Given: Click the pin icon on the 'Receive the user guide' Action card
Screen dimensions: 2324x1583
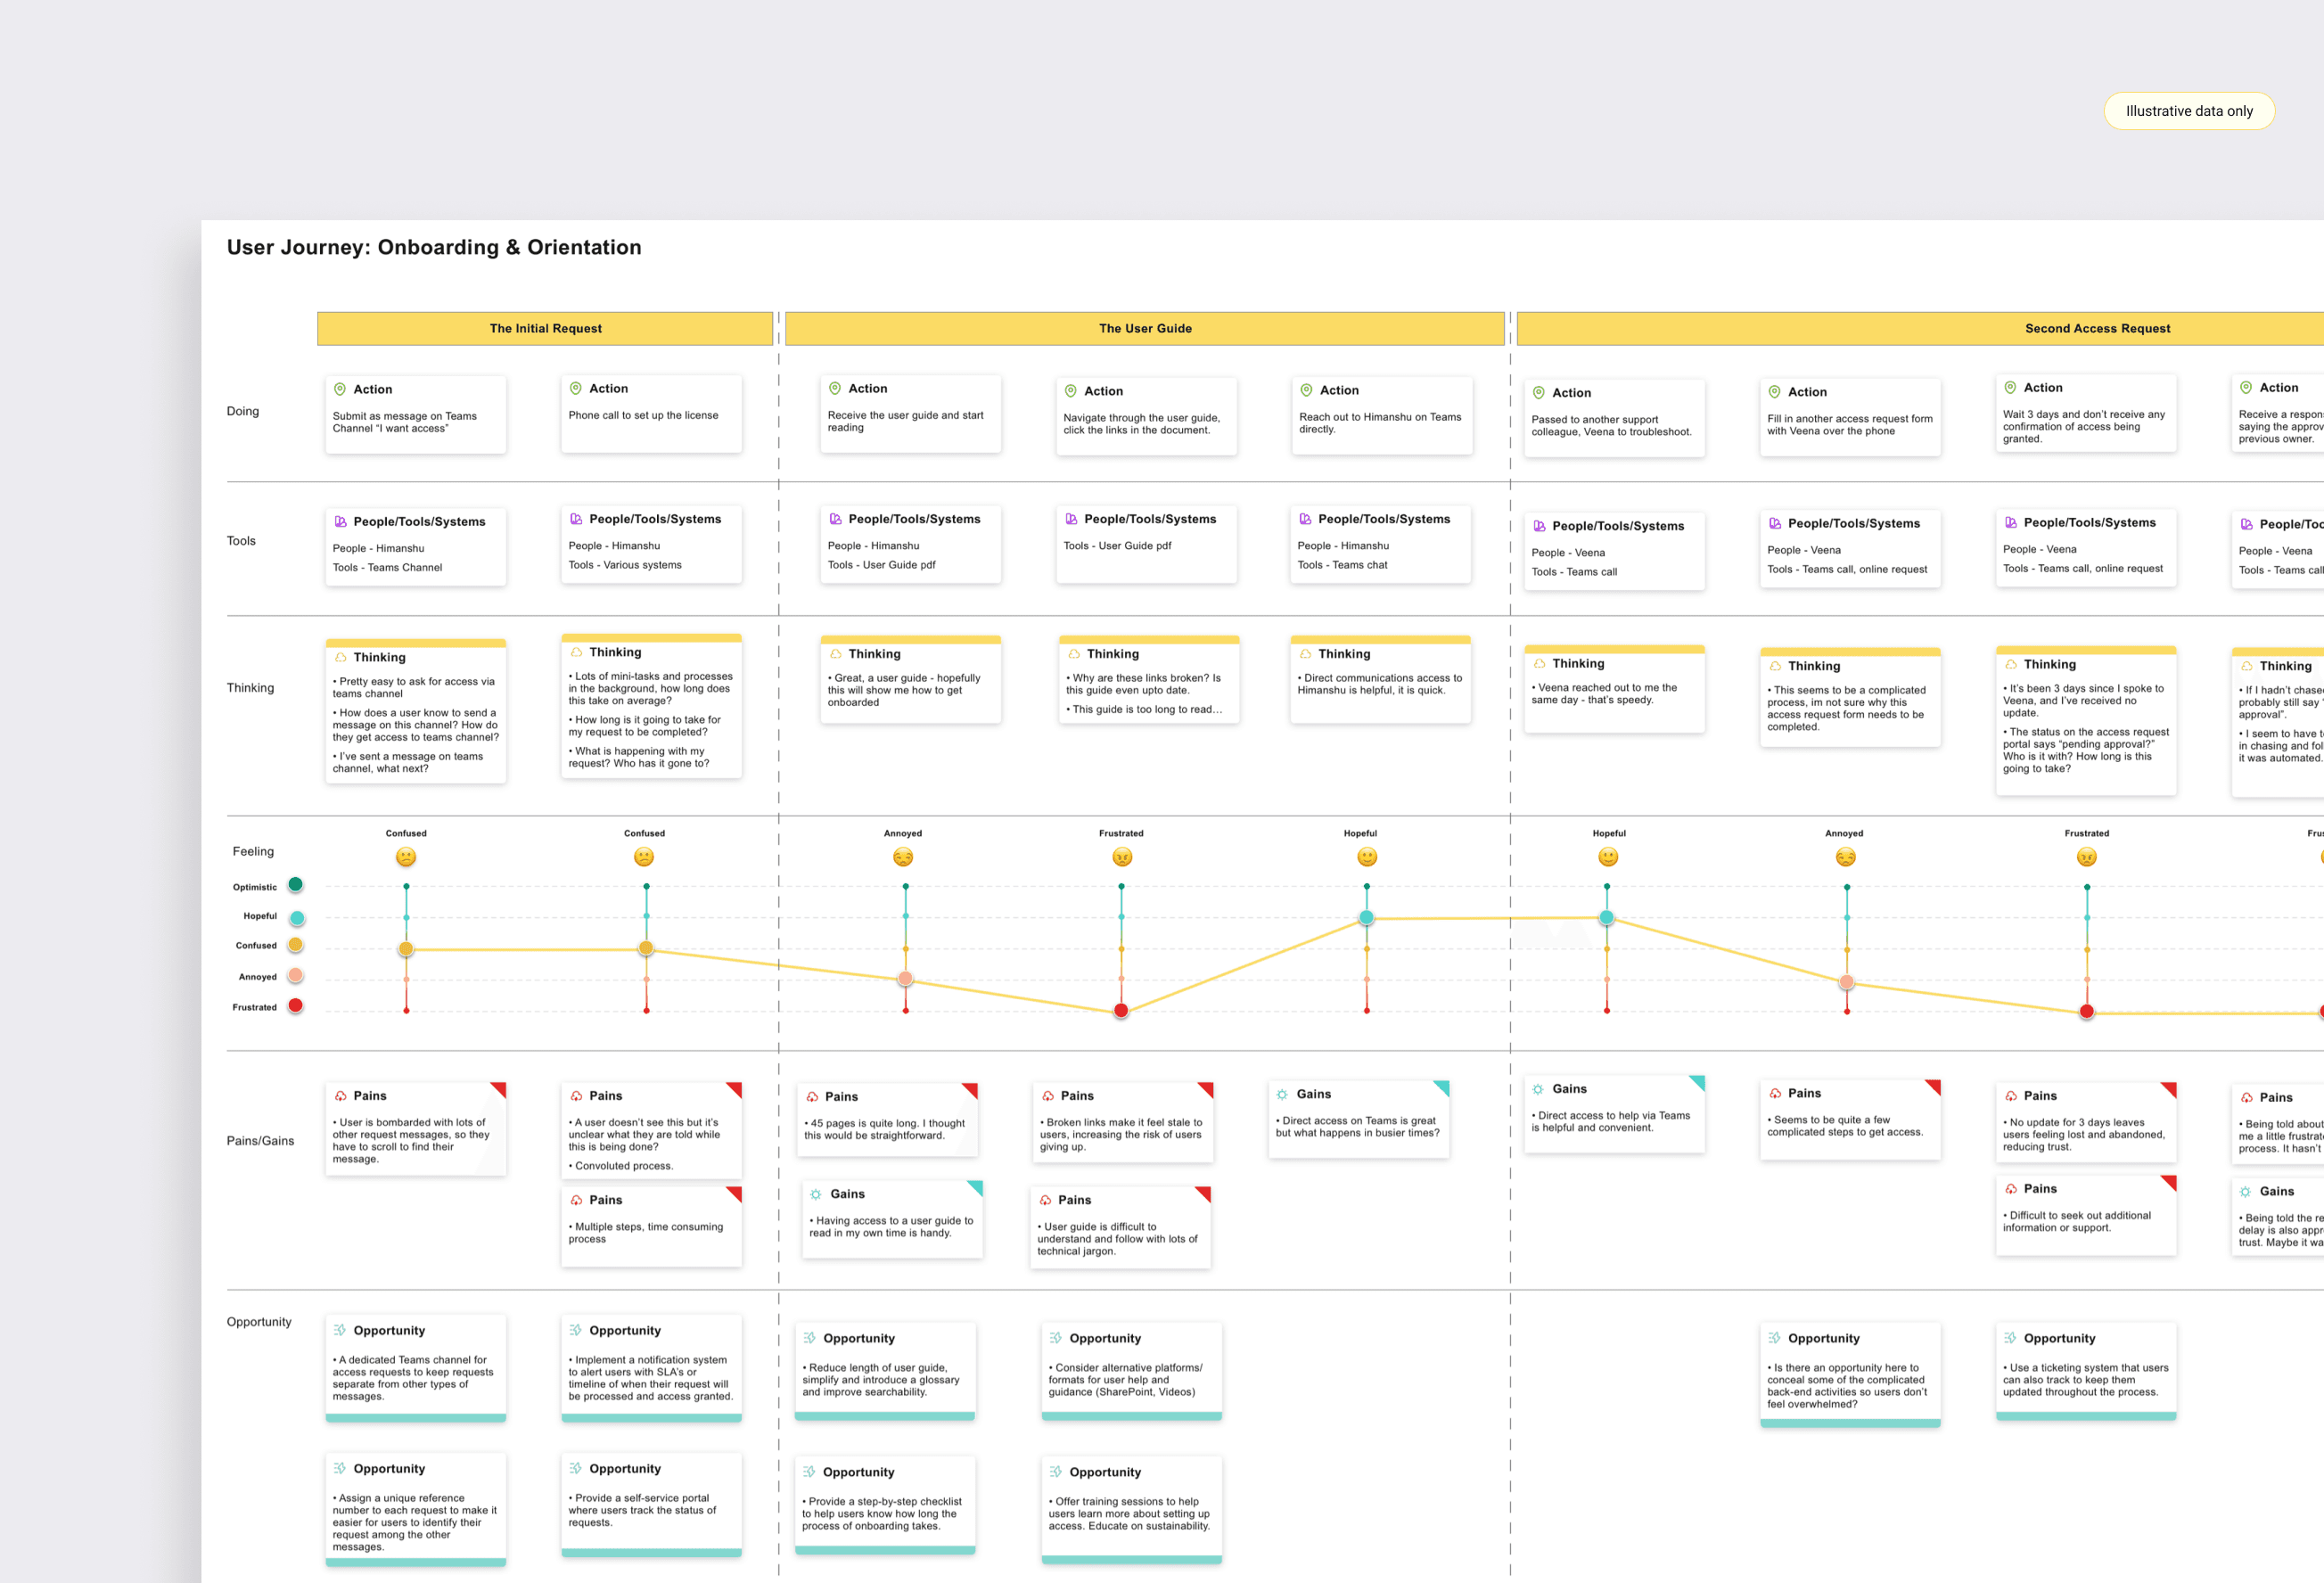Looking at the screenshot, I should point(835,388).
